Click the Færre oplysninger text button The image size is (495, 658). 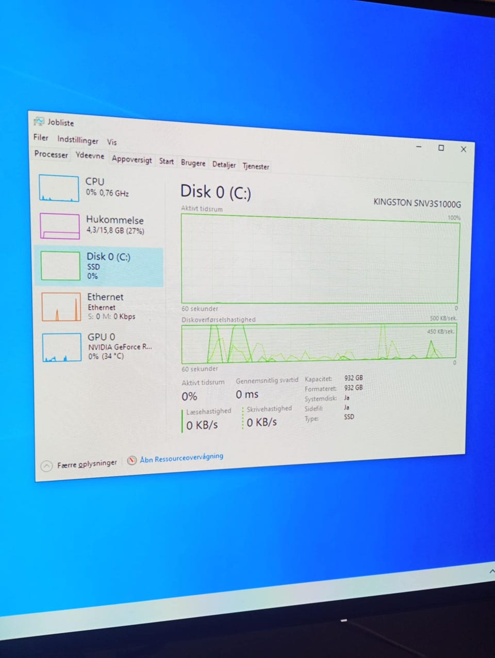click(87, 464)
